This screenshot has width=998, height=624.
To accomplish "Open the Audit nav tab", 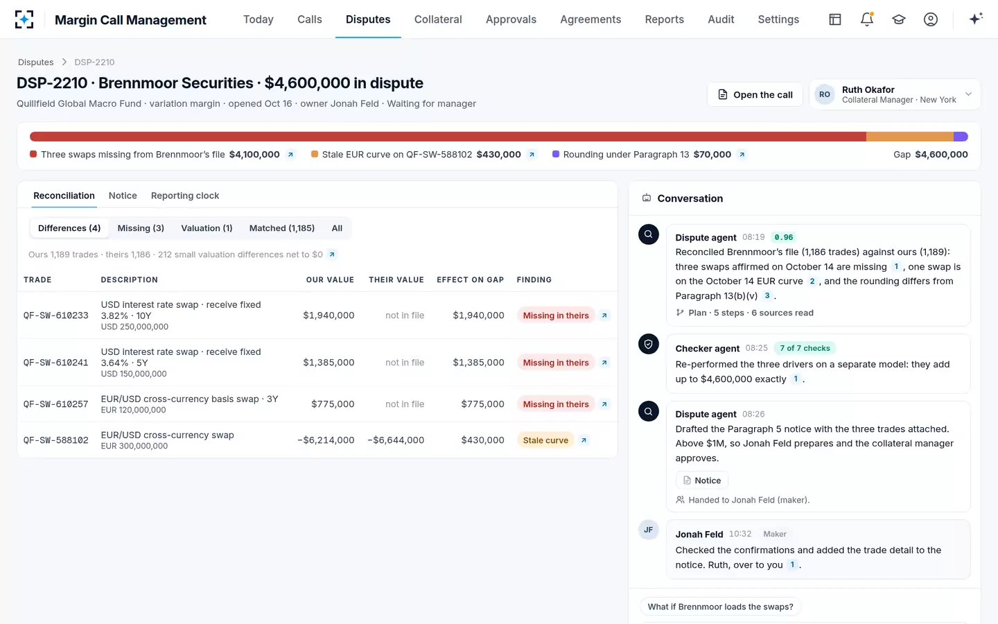I will click(x=721, y=19).
